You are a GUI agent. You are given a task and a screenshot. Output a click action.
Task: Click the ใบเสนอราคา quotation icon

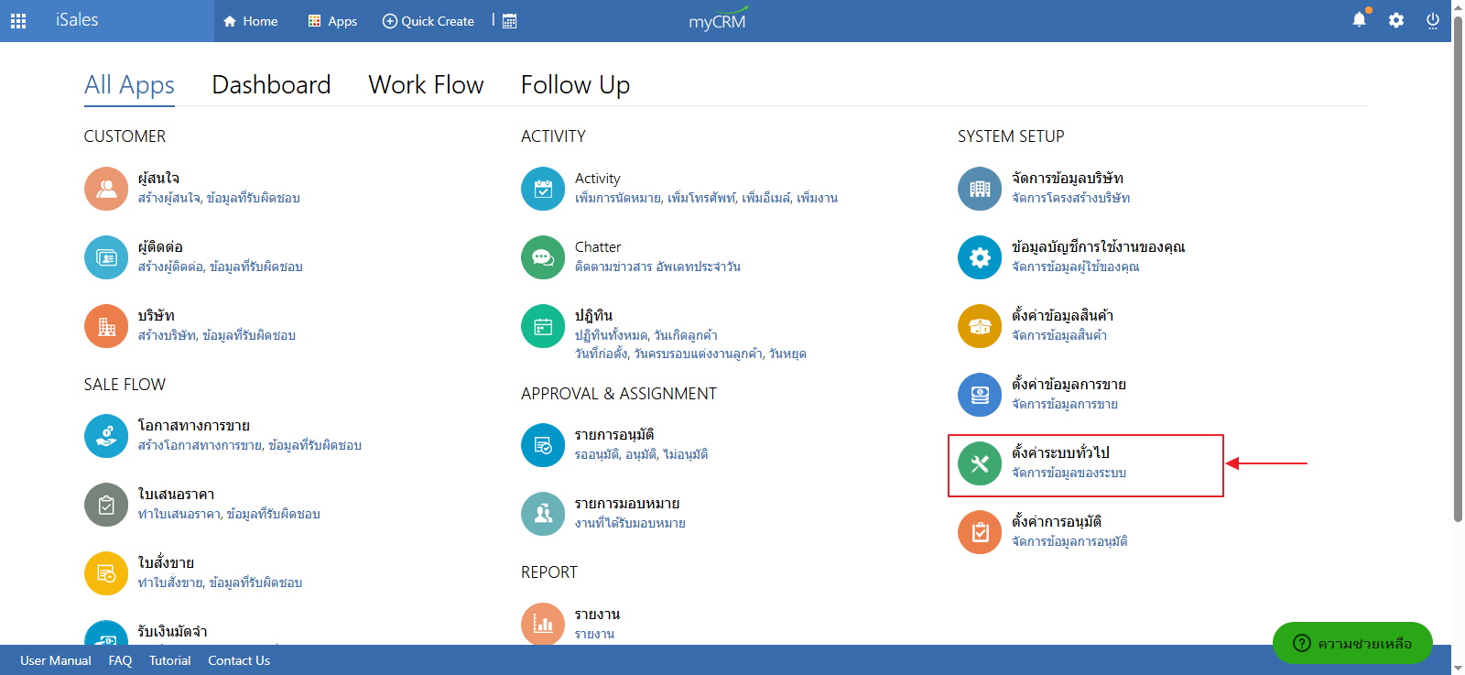[106, 505]
